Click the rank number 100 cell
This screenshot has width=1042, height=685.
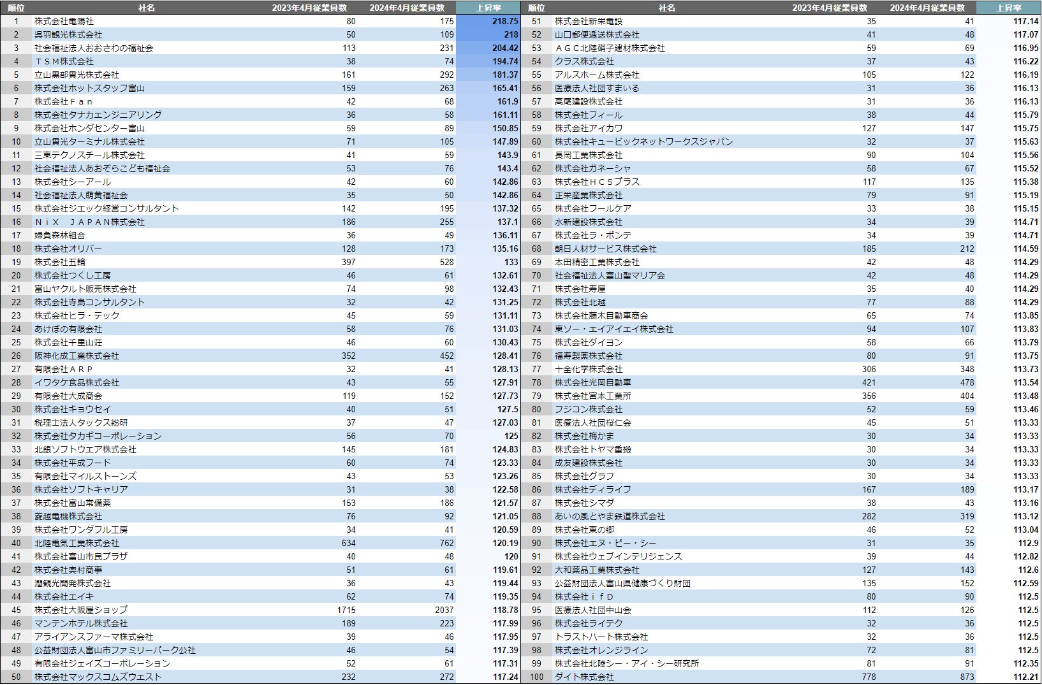pyautogui.click(x=537, y=677)
